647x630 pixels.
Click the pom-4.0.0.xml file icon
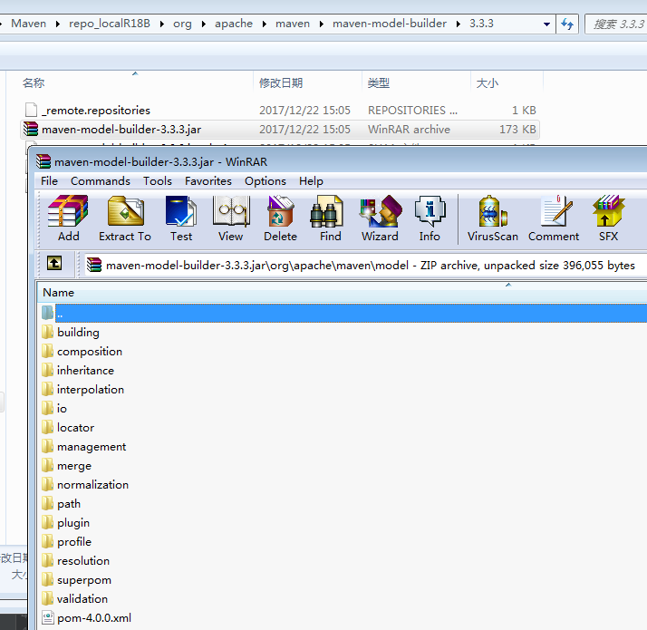coord(48,617)
